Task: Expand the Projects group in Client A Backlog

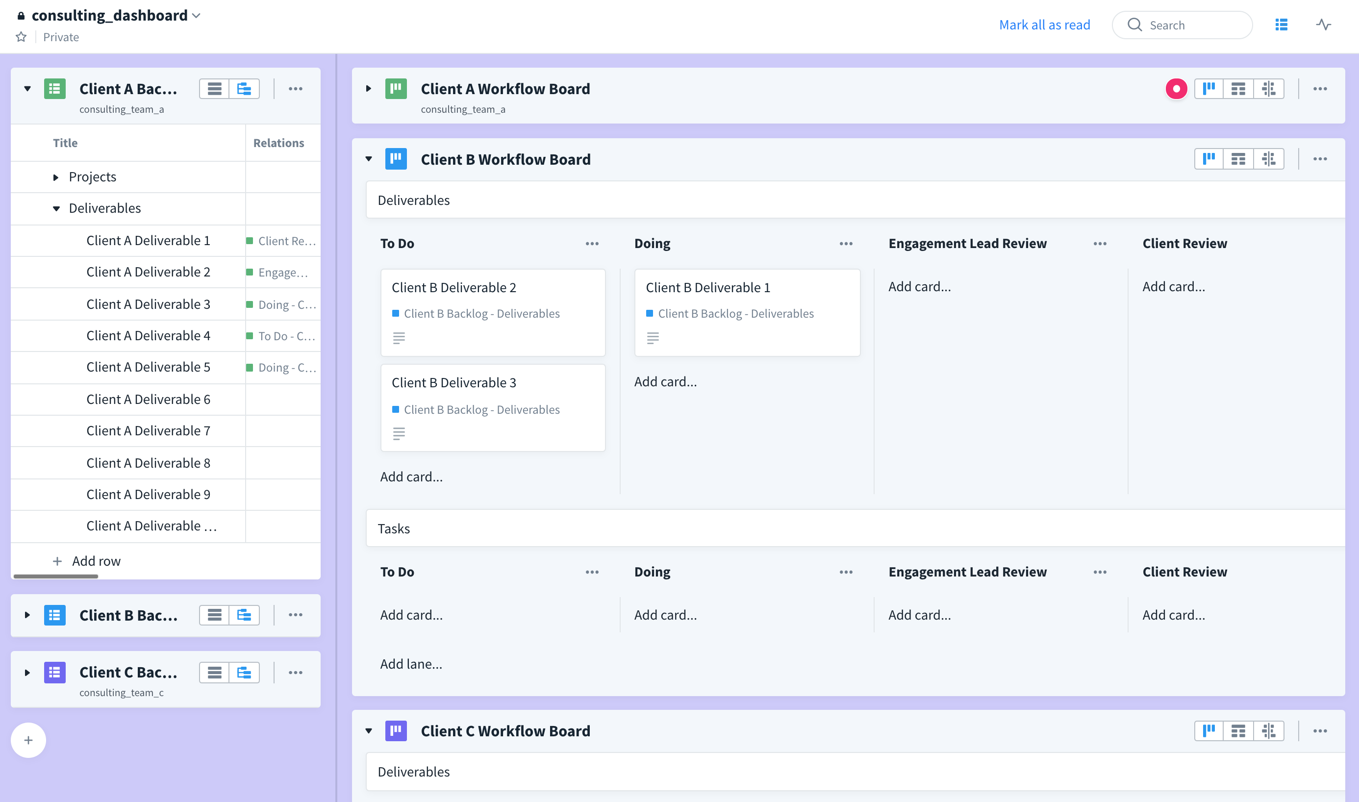Action: (56, 176)
